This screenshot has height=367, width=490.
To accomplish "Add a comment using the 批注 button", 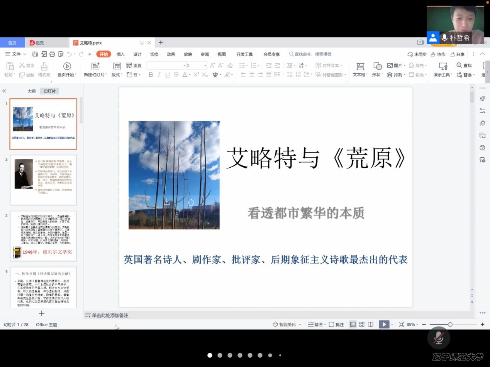I will [x=336, y=324].
